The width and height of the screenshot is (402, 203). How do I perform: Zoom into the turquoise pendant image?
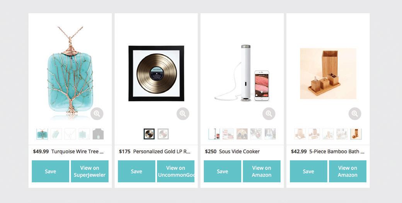(97, 114)
